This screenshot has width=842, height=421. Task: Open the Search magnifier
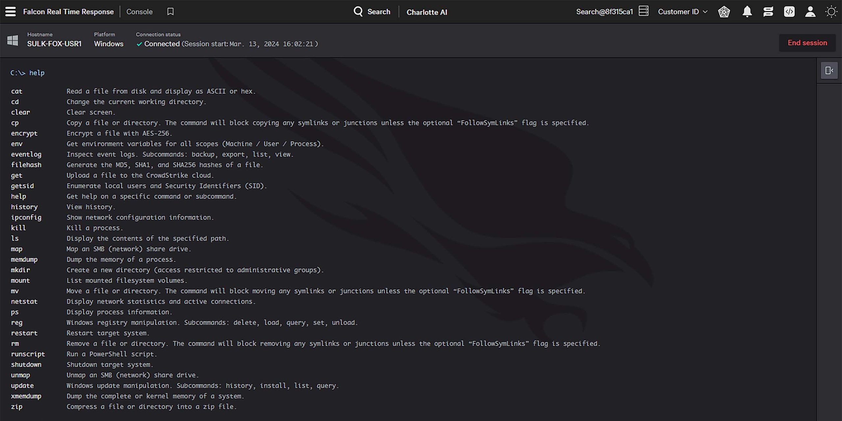[x=358, y=11]
